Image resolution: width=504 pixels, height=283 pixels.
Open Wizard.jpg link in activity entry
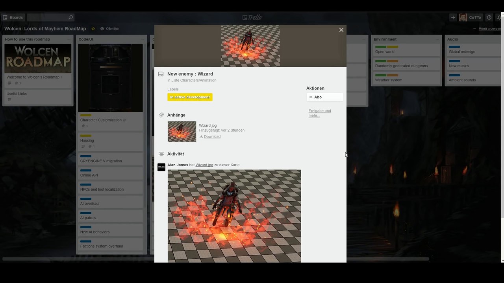[x=204, y=165]
